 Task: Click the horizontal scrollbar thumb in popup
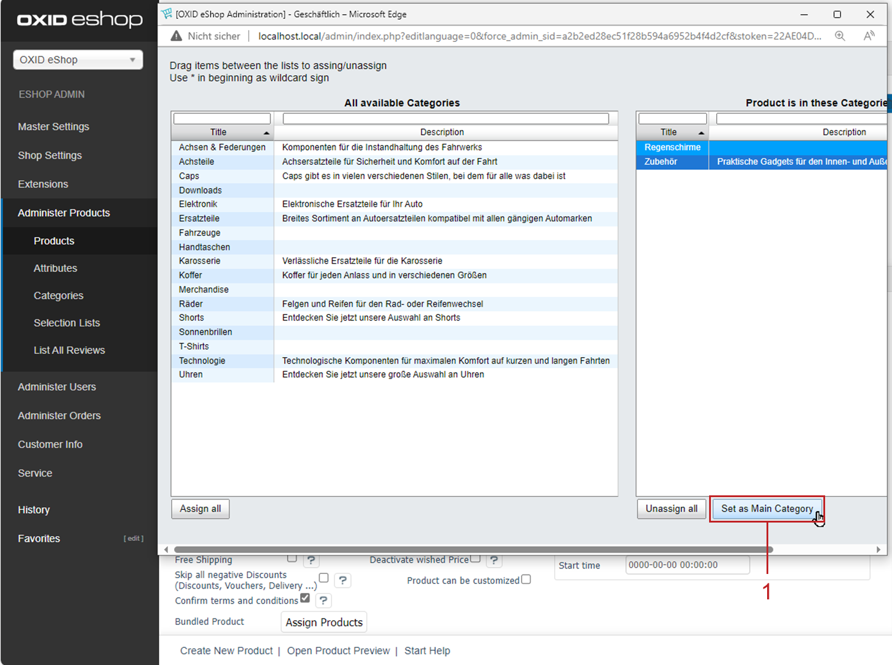(474, 550)
